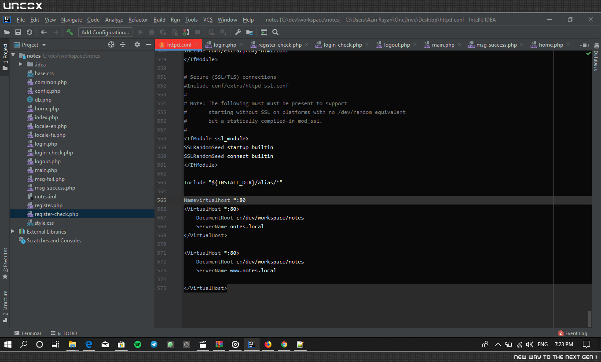Click the Run with Coverage icon

163,32
